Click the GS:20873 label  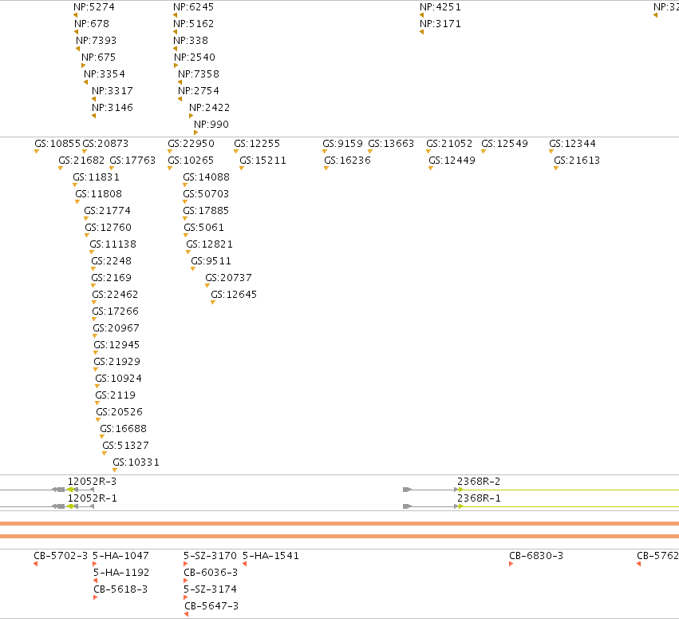click(x=105, y=144)
